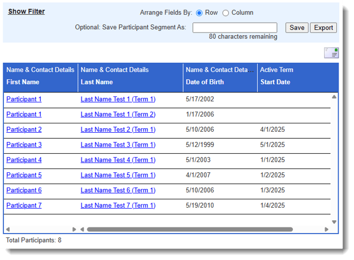Open Last Name Test 1 (Term 2)
This screenshot has height=260, width=354.
coord(118,115)
